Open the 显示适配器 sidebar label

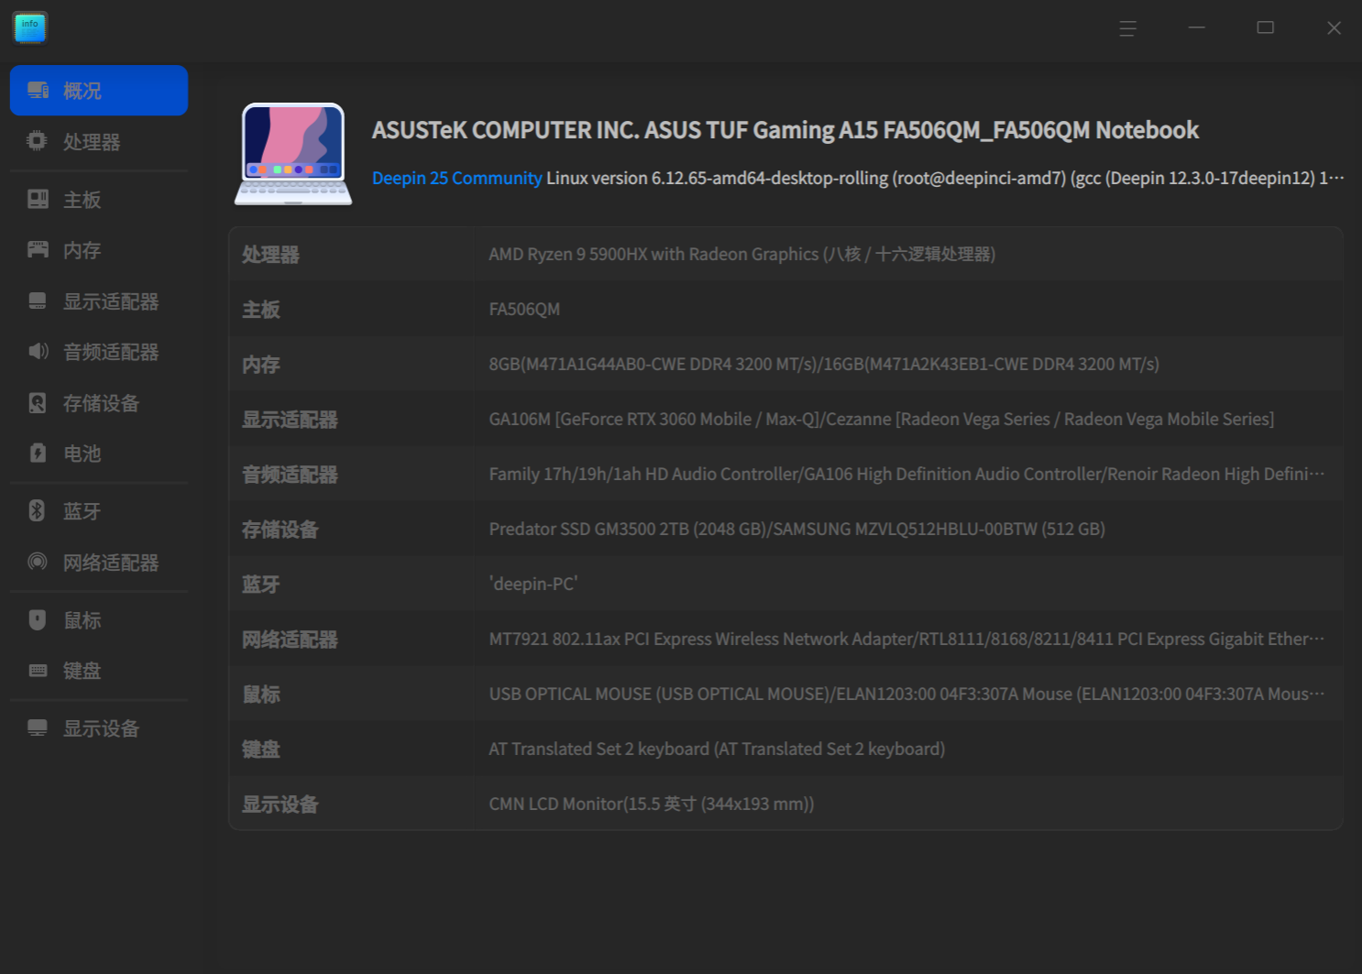click(x=111, y=301)
